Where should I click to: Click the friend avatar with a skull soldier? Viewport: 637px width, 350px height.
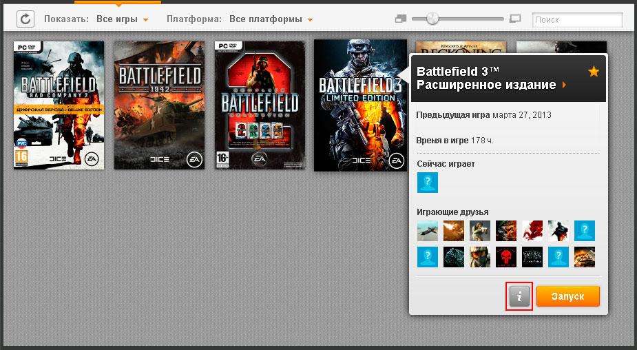(x=506, y=231)
